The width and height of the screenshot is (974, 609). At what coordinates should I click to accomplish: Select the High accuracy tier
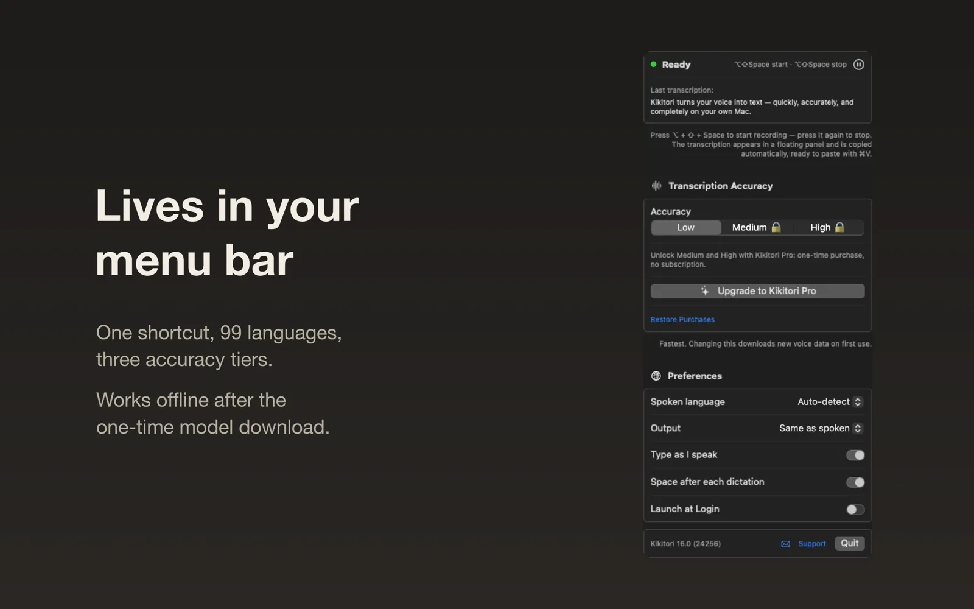click(827, 227)
